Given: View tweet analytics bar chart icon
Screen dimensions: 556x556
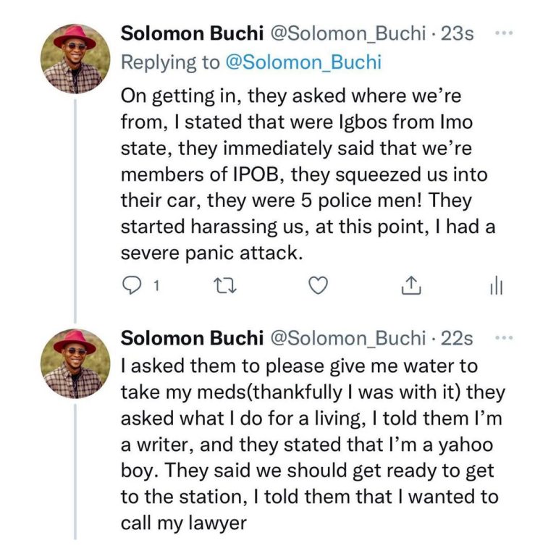Looking at the screenshot, I should 496,287.
